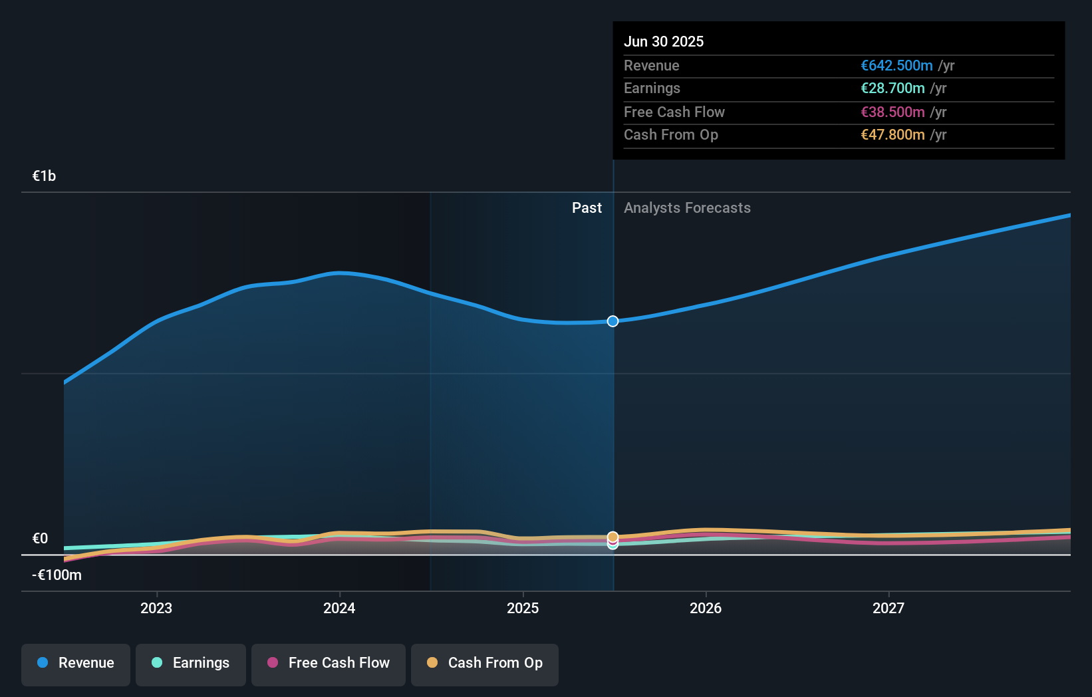Toggle the Free Cash Flow legend button
The image size is (1092, 697).
click(x=329, y=664)
